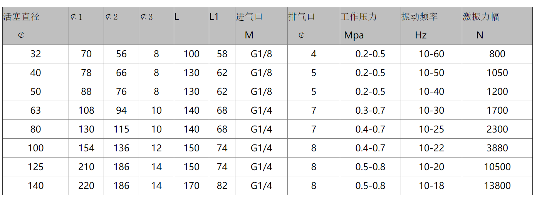The height and width of the screenshot is (199, 537).
Task: Select the 0.3-0.7 pressure cell
Action: point(370,111)
